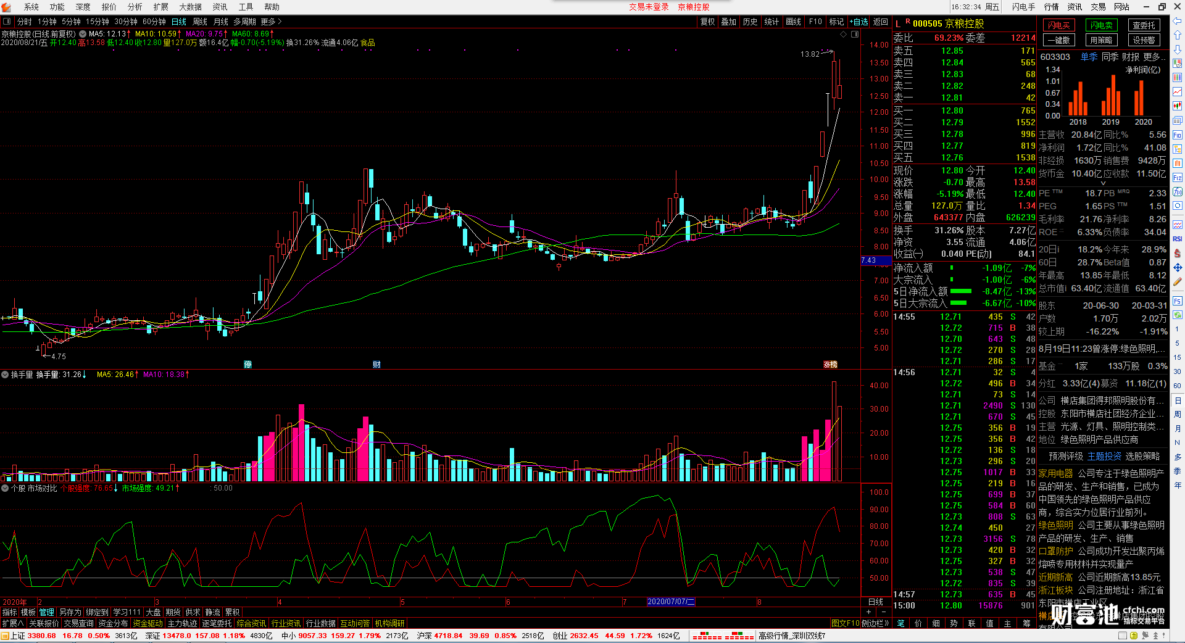
Task: Click the 交易未登录 link
Action: tap(649, 7)
